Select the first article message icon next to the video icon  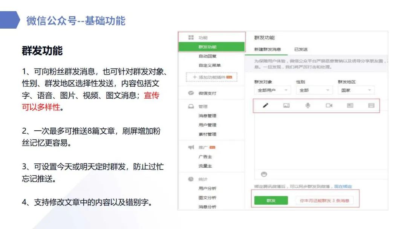350,105
